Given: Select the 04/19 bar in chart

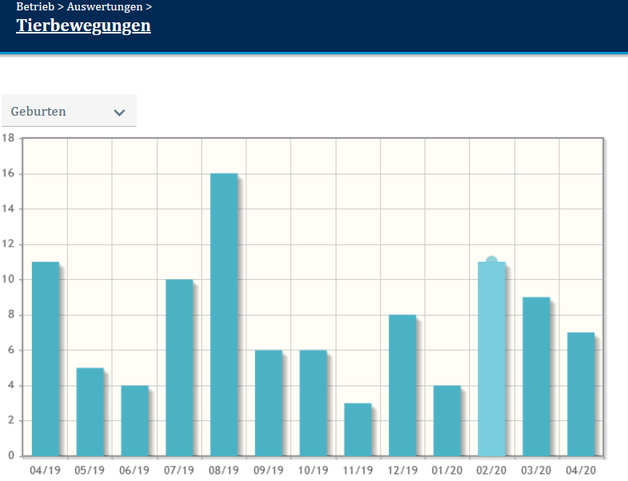Looking at the screenshot, I should point(45,359).
